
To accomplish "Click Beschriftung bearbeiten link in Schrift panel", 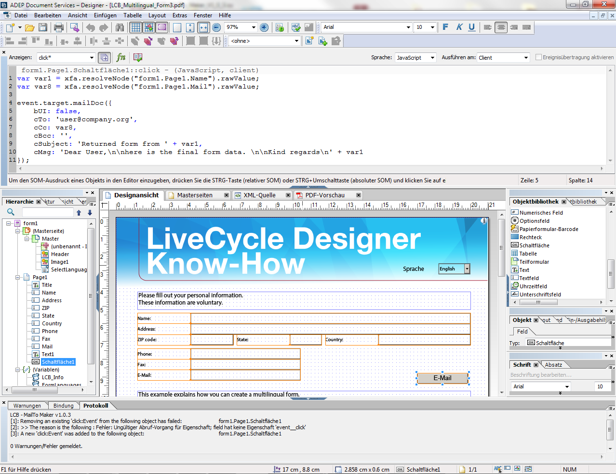I will pyautogui.click(x=541, y=375).
